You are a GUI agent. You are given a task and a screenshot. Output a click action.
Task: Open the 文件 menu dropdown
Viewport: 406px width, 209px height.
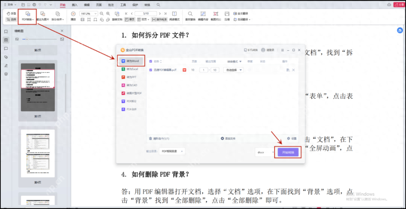[x=10, y=5]
